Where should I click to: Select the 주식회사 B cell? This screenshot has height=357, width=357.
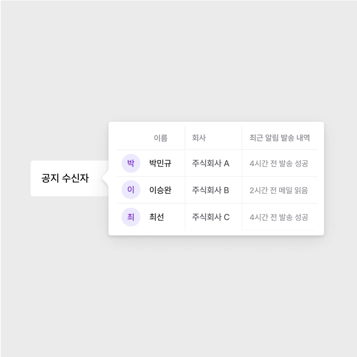click(x=210, y=190)
